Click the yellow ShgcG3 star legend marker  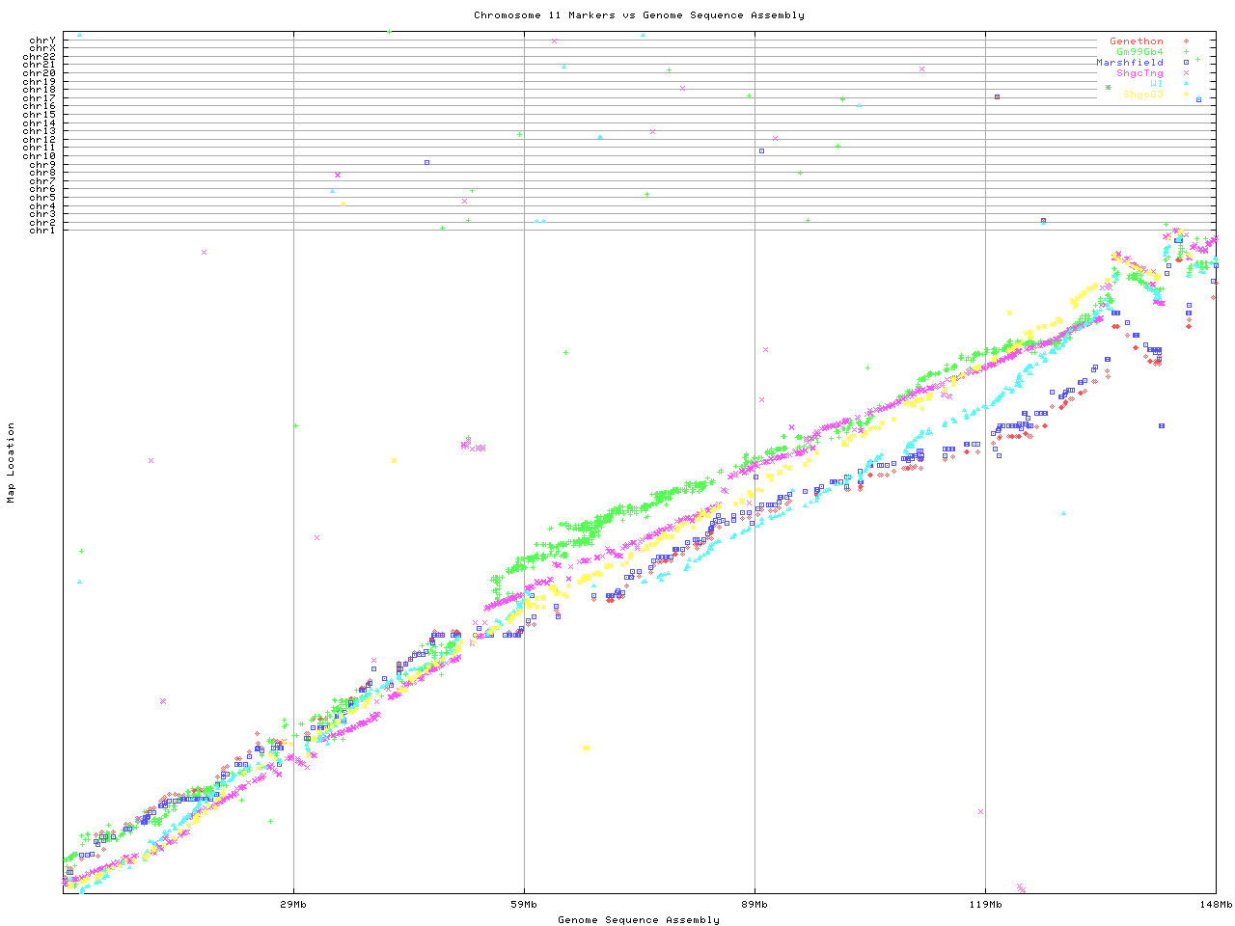(x=1186, y=95)
